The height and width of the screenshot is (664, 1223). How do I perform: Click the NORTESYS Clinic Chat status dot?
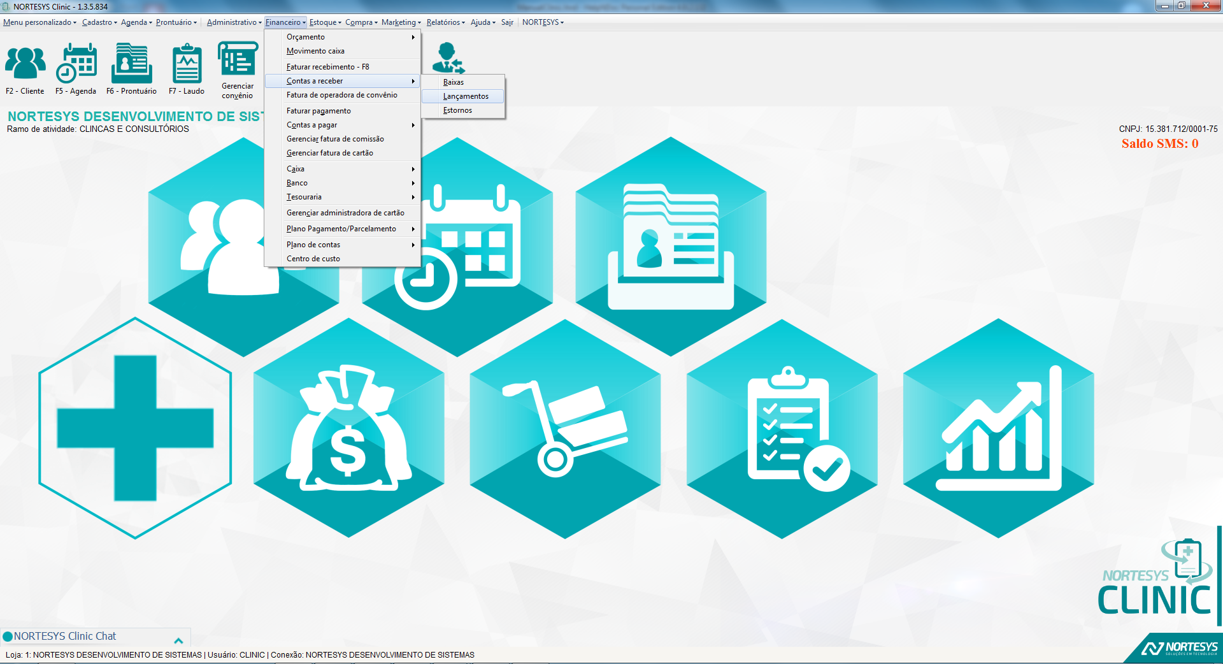coord(8,637)
